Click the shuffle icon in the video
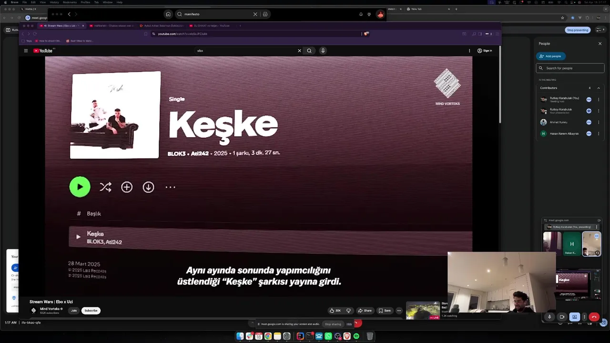The image size is (610, 343). coord(105,187)
